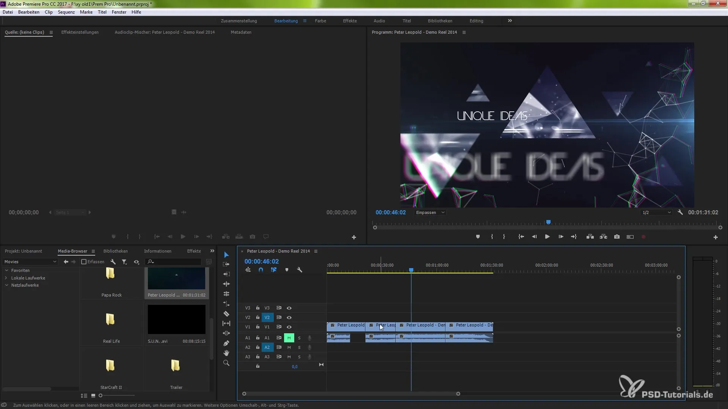The height and width of the screenshot is (409, 728).
Task: Open Projekt: Unbenannt tab
Action: [x=24, y=251]
